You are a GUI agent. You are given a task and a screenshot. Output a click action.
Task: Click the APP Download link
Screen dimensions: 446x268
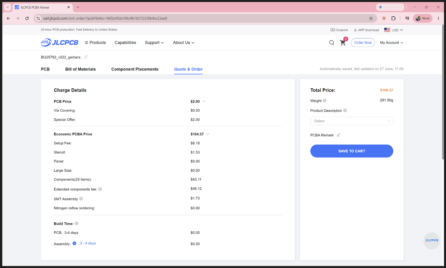[366, 30]
